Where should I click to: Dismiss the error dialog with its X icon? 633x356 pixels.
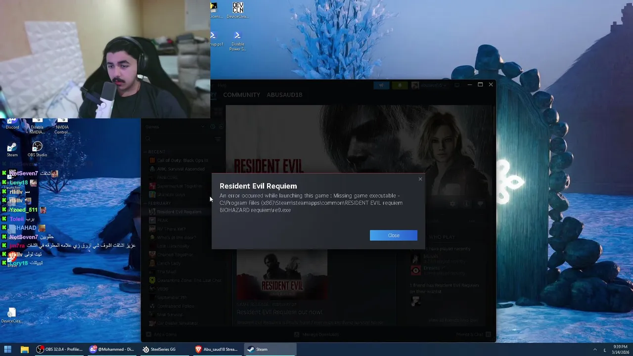point(420,179)
